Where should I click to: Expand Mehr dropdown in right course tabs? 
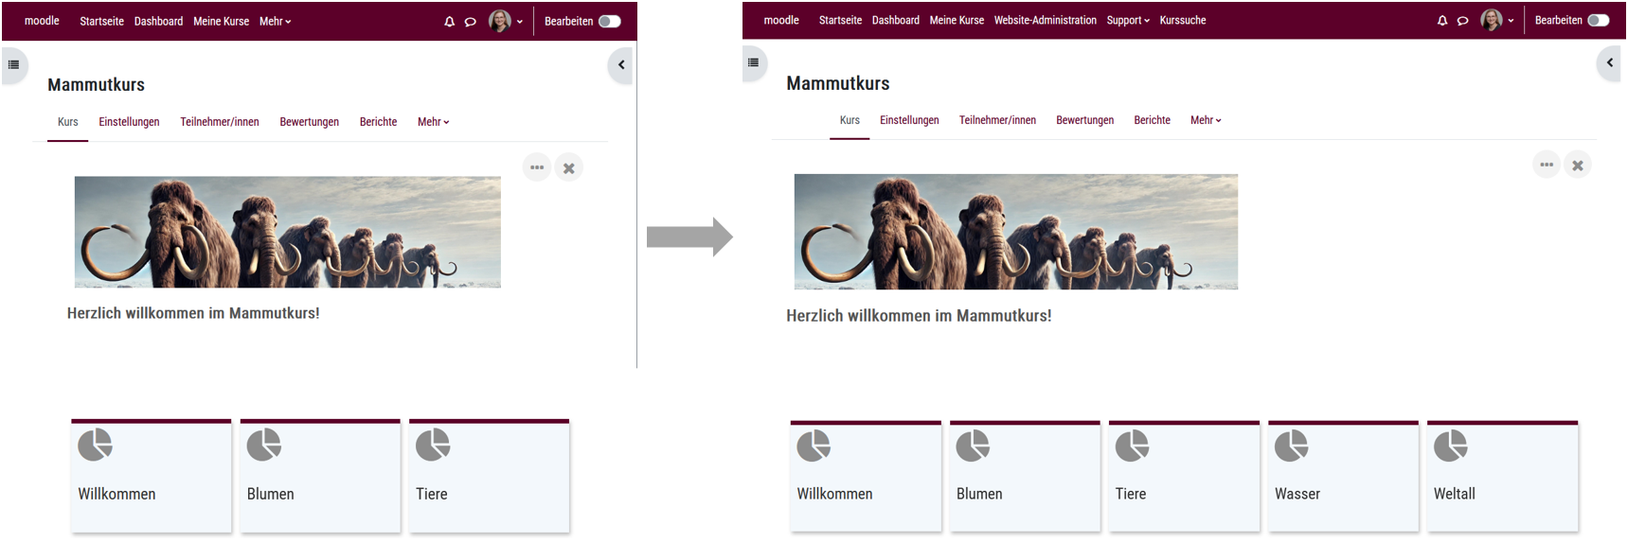(1206, 121)
